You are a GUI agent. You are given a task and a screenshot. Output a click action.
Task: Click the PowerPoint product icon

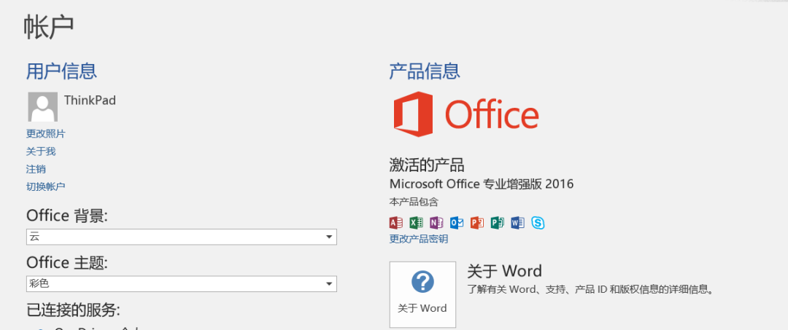pyautogui.click(x=477, y=222)
